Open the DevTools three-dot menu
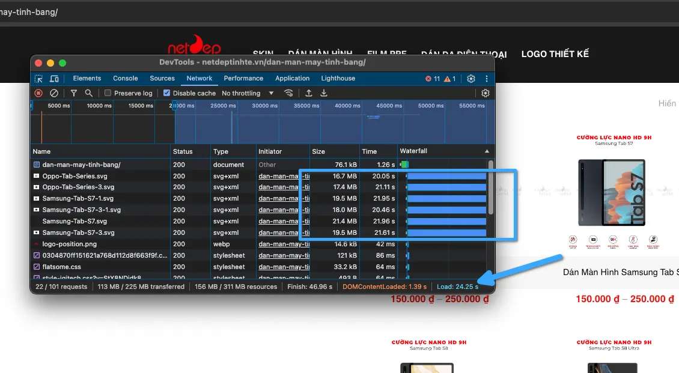This screenshot has height=373, width=679. (486, 79)
